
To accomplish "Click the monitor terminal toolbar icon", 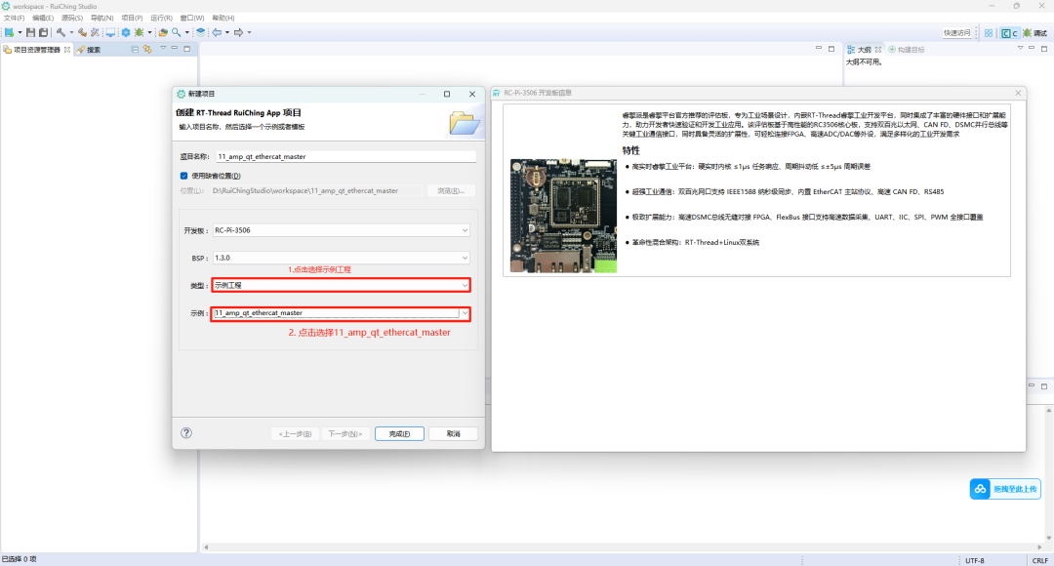I will click(x=111, y=32).
